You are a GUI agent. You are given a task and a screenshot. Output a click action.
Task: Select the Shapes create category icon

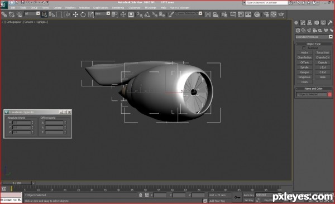303,30
